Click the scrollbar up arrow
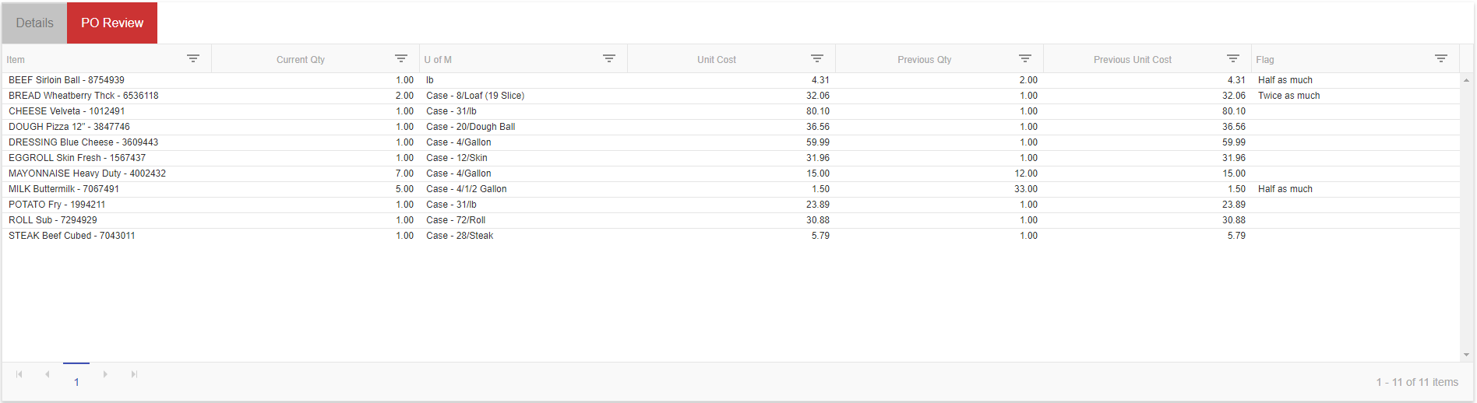Screen dimensions: 1477x403 1467,80
